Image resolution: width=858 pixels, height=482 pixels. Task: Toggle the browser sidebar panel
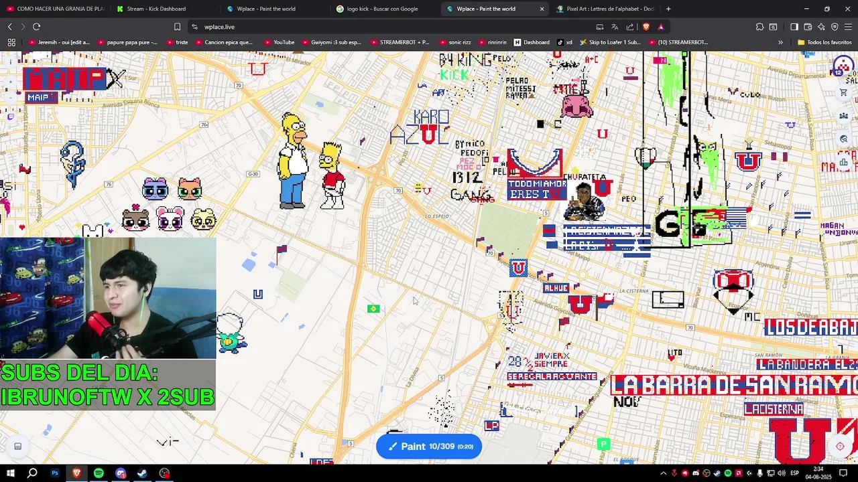[x=794, y=27]
